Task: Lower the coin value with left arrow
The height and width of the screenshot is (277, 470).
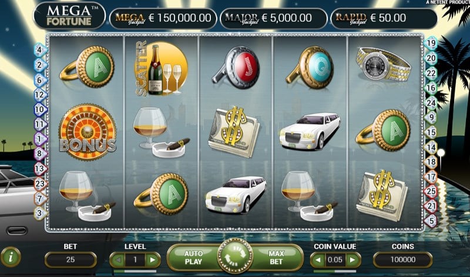Action: click(x=318, y=259)
